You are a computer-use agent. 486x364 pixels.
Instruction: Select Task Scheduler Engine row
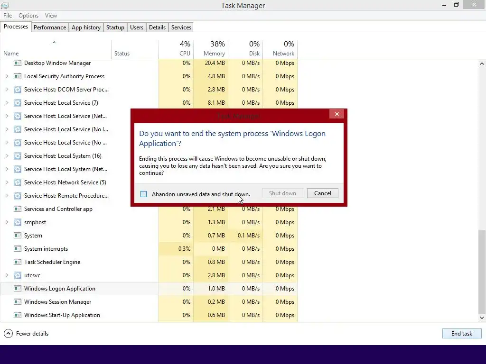pos(149,262)
